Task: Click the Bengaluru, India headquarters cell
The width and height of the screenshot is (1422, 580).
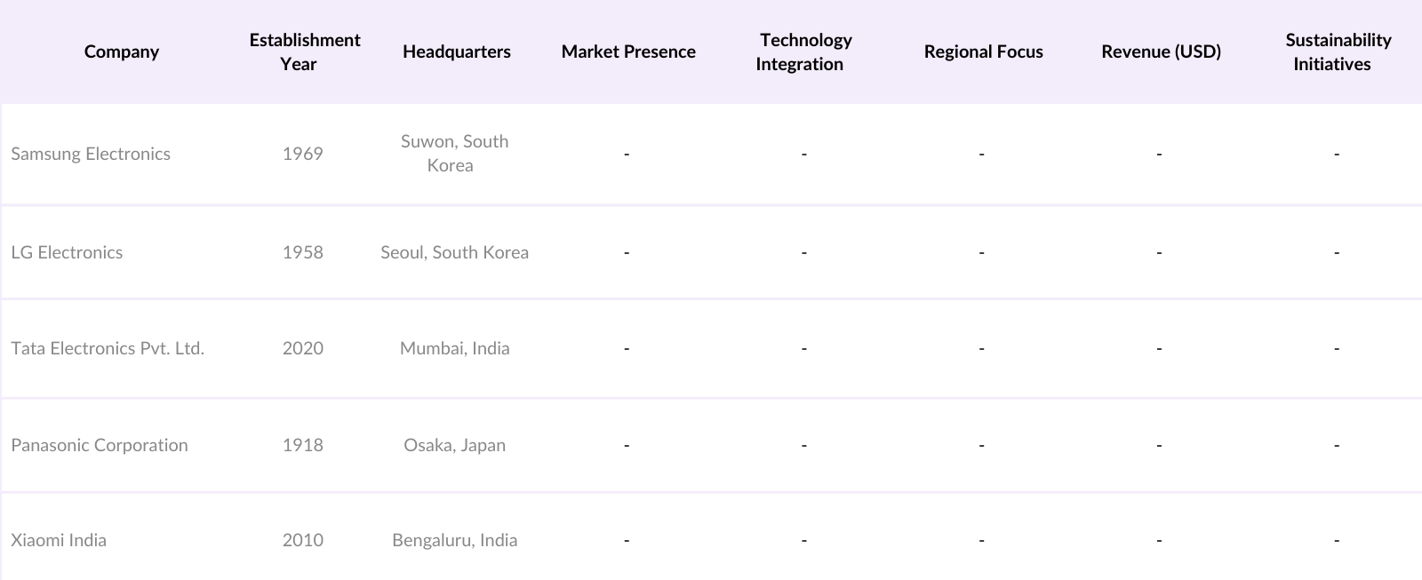Action: (454, 540)
